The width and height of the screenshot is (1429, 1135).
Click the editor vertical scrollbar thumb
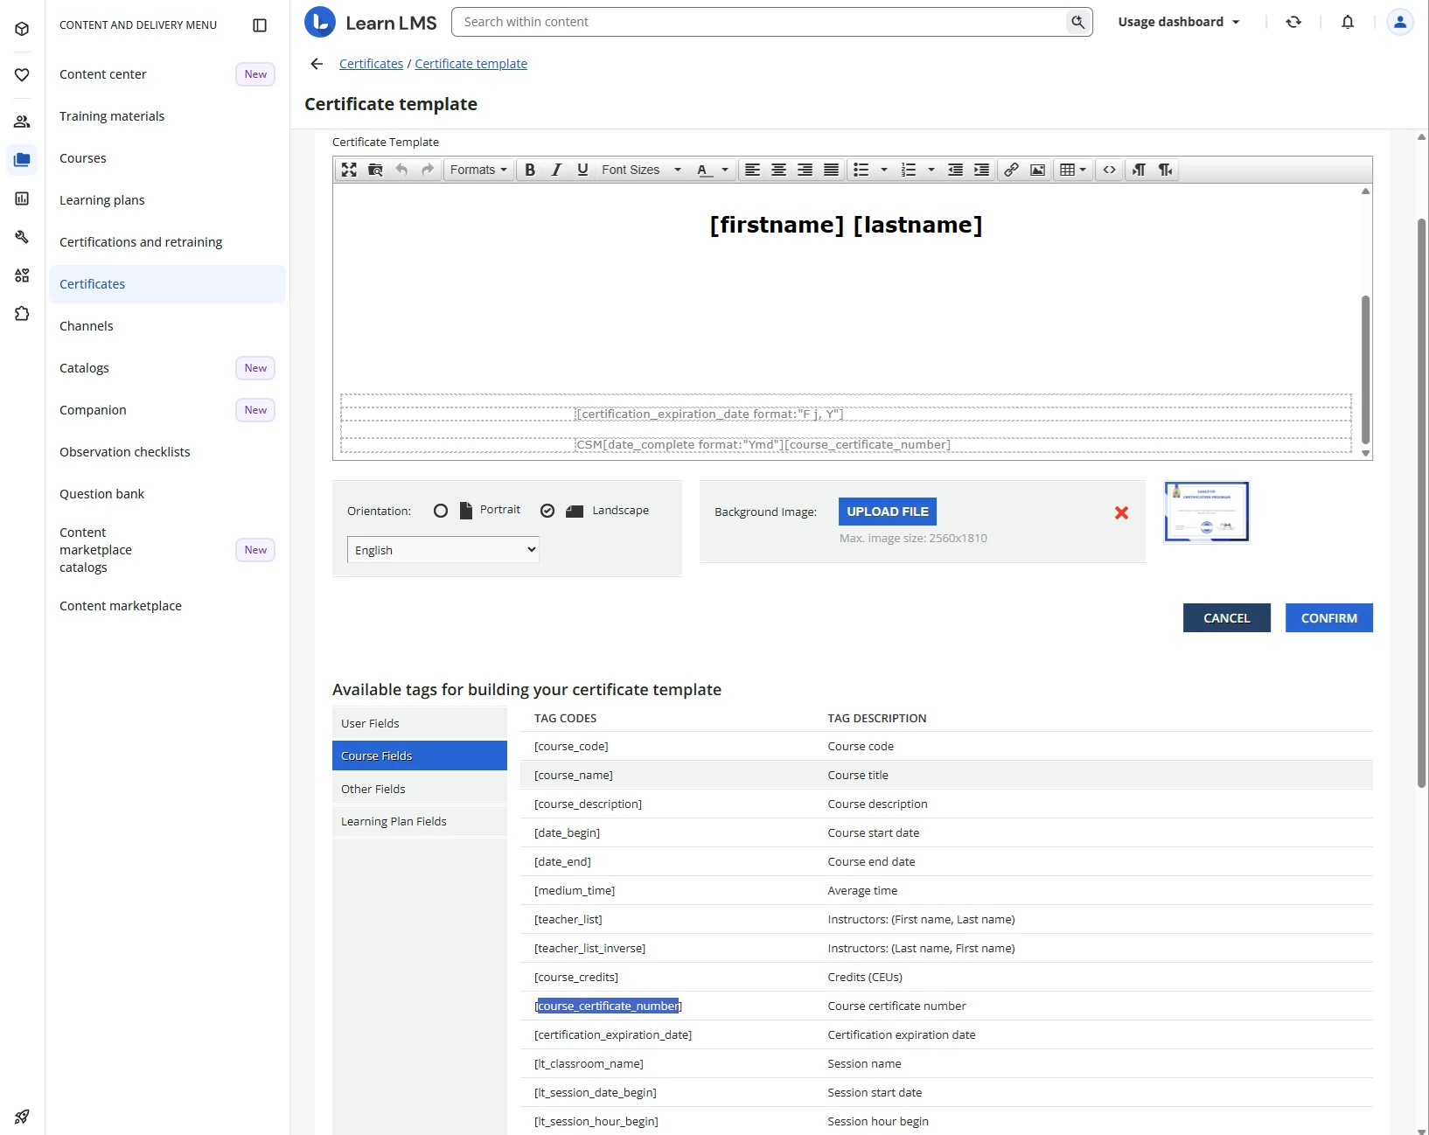pyautogui.click(x=1365, y=370)
